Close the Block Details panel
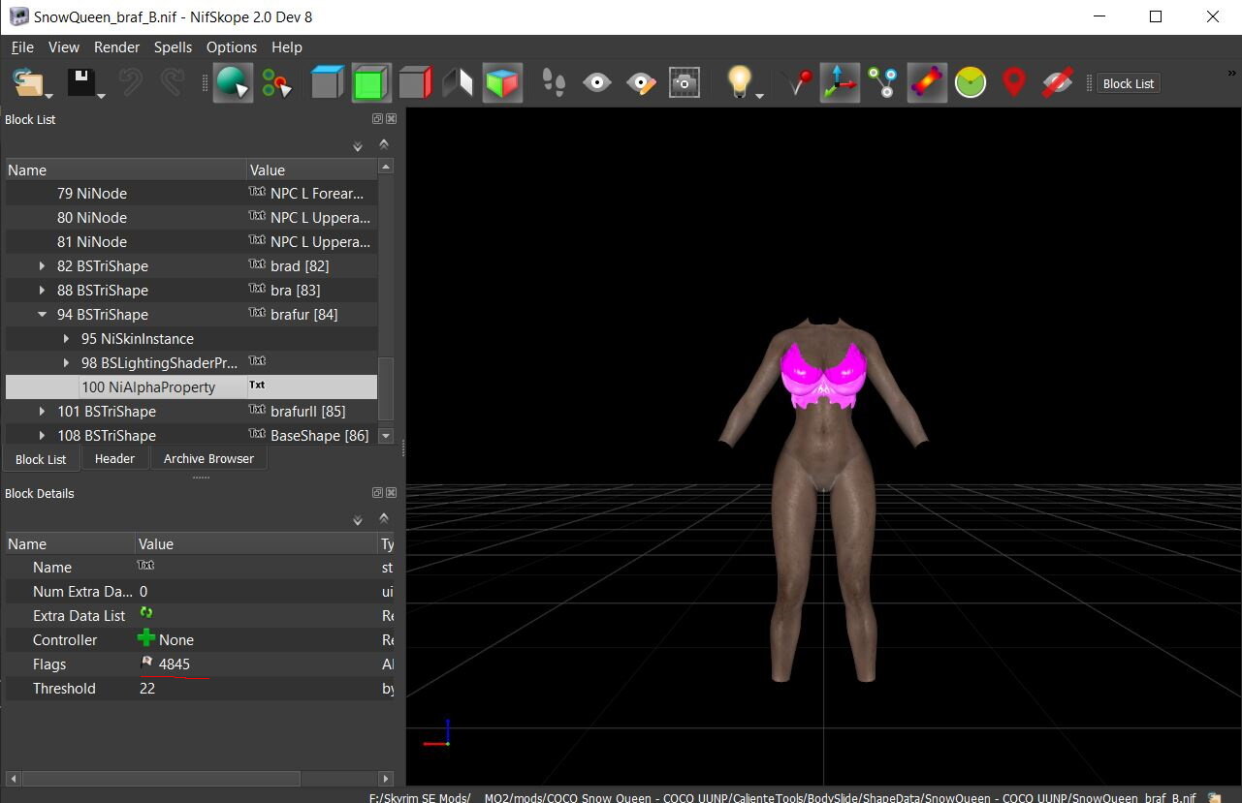This screenshot has height=803, width=1242. click(x=391, y=493)
